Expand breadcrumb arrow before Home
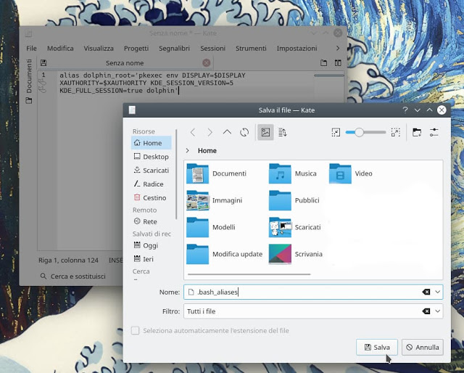464x373 pixels. tap(187, 150)
